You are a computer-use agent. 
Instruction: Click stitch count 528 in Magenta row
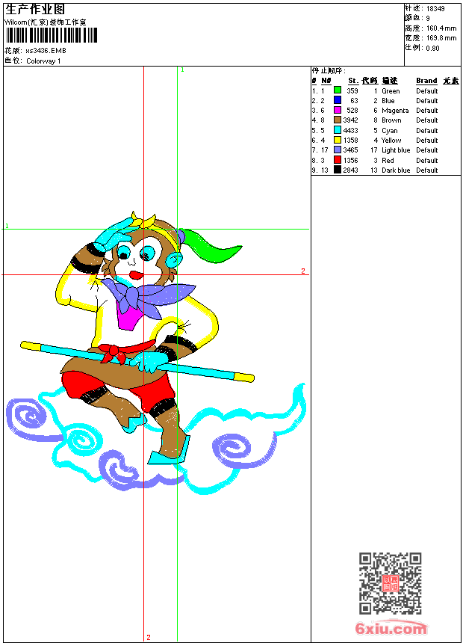tap(352, 111)
